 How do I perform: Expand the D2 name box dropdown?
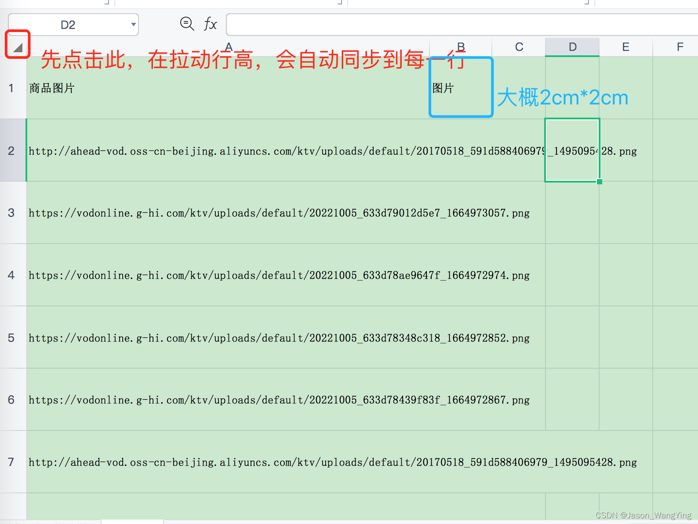point(133,25)
